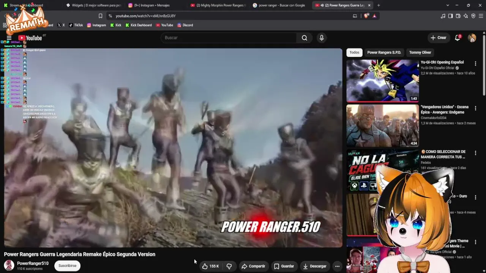This screenshot has height=273, width=486.
Task: Open Yu-Gi-Oh! Opening Español video title
Action: coord(442,62)
